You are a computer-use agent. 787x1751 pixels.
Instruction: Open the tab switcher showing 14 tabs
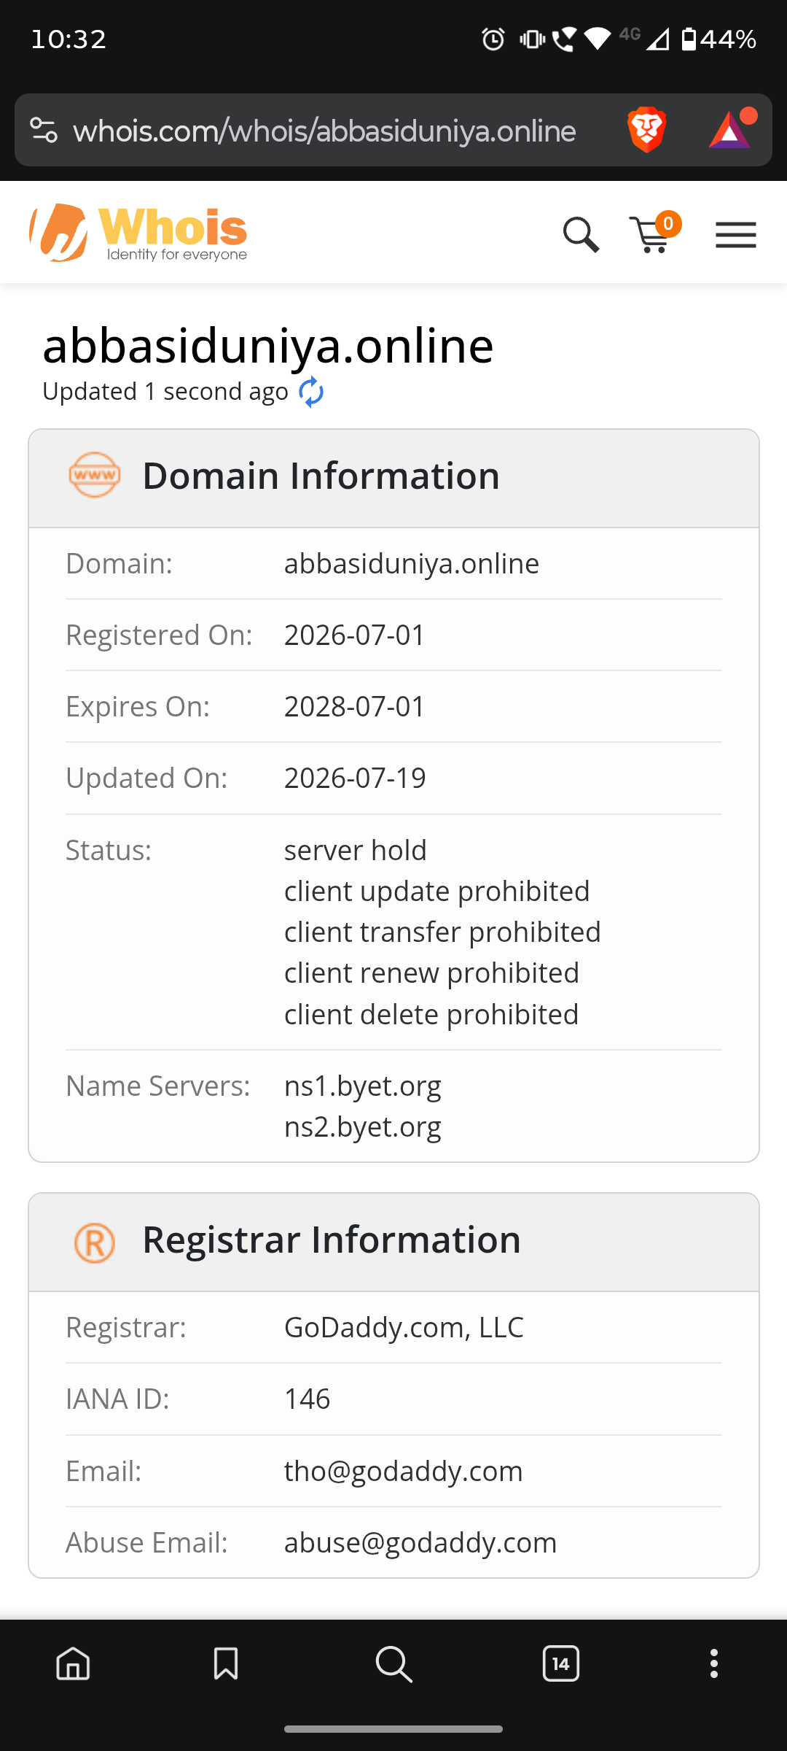pyautogui.click(x=561, y=1664)
